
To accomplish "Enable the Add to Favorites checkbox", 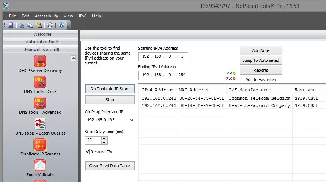I will click(242, 80).
